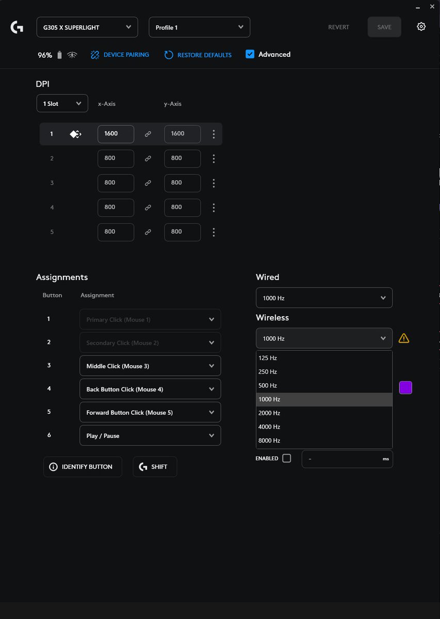440x619 pixels.
Task: Click x-Axis DPI field in row 2
Action: point(116,159)
